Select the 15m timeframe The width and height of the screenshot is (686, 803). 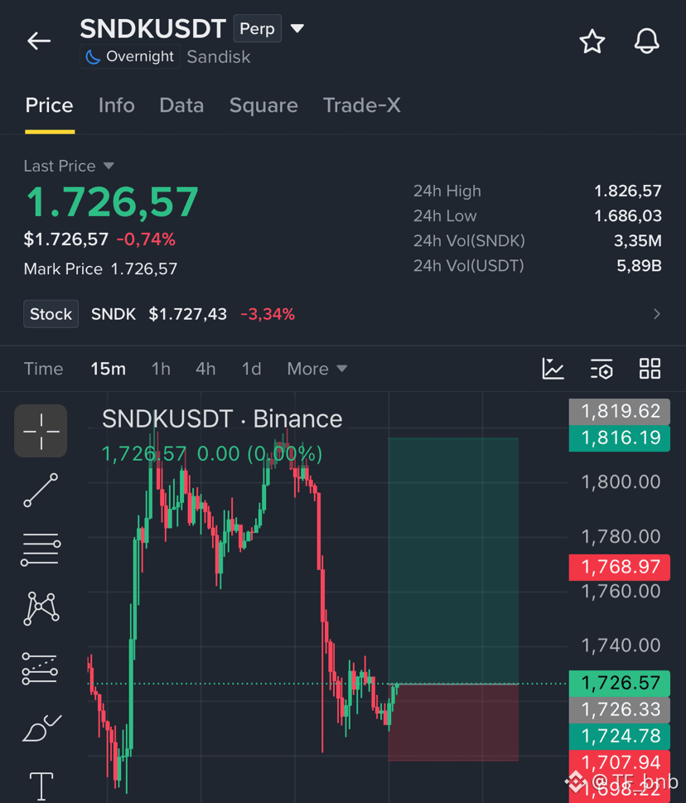coord(108,369)
